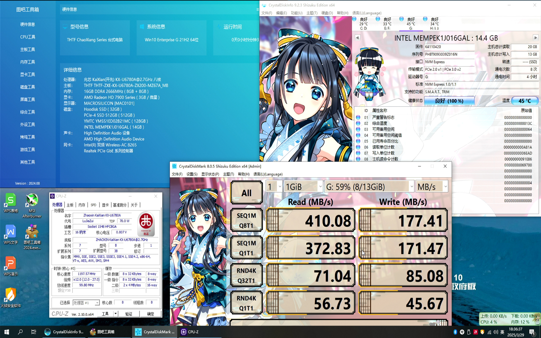This screenshot has height=338, width=541.
Task: Run RND4K Q1T1 test
Action: coord(246,303)
